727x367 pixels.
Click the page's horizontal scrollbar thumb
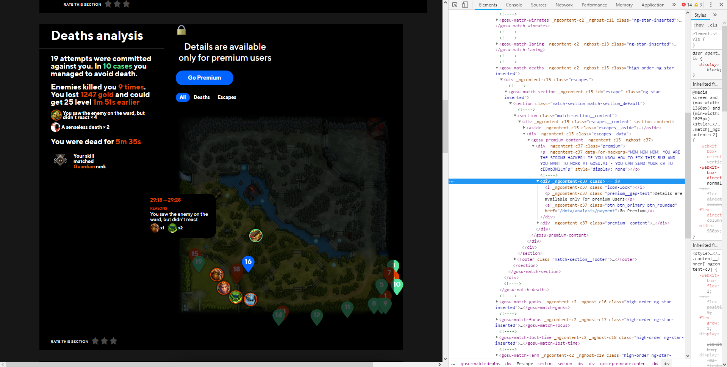(x=189, y=364)
